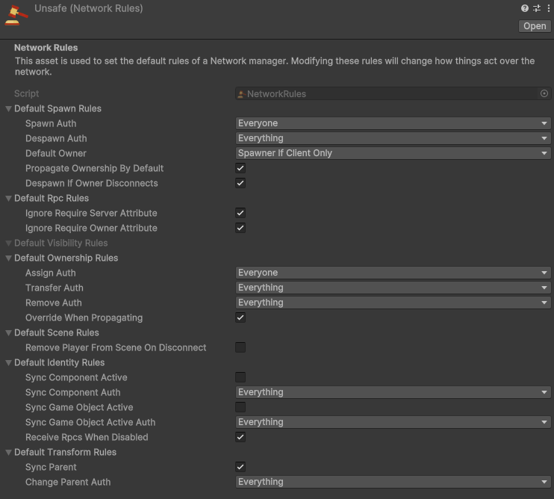Image resolution: width=554 pixels, height=499 pixels.
Task: Open the Change Parent Auth dropdown
Action: [393, 482]
